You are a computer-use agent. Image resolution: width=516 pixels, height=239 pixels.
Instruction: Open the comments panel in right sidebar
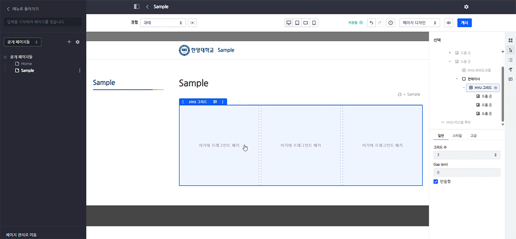(x=510, y=79)
